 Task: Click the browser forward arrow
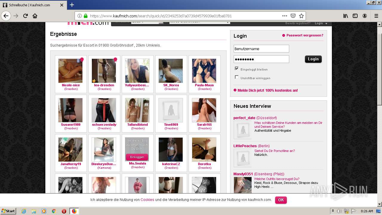point(16,16)
